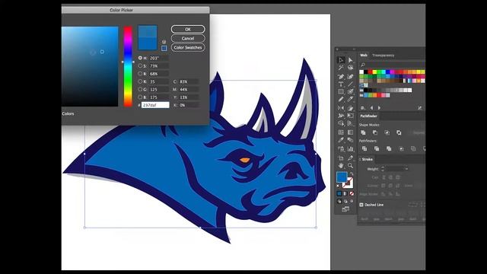Select the Column Graph tool
Image resolution: width=487 pixels, height=274 pixels.
coord(350,149)
